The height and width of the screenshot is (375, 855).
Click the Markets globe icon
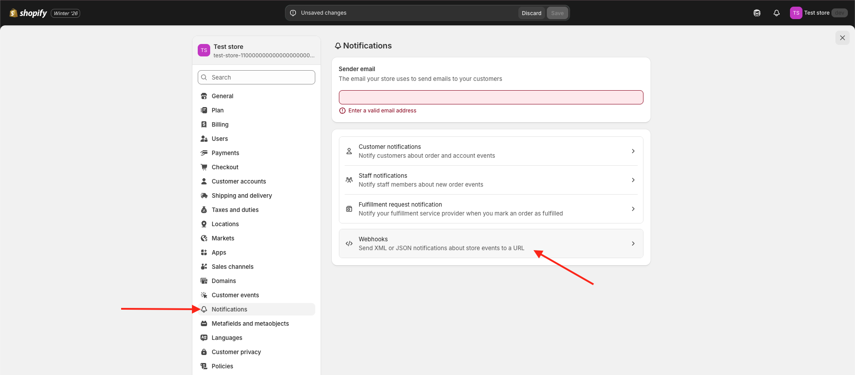click(x=204, y=238)
